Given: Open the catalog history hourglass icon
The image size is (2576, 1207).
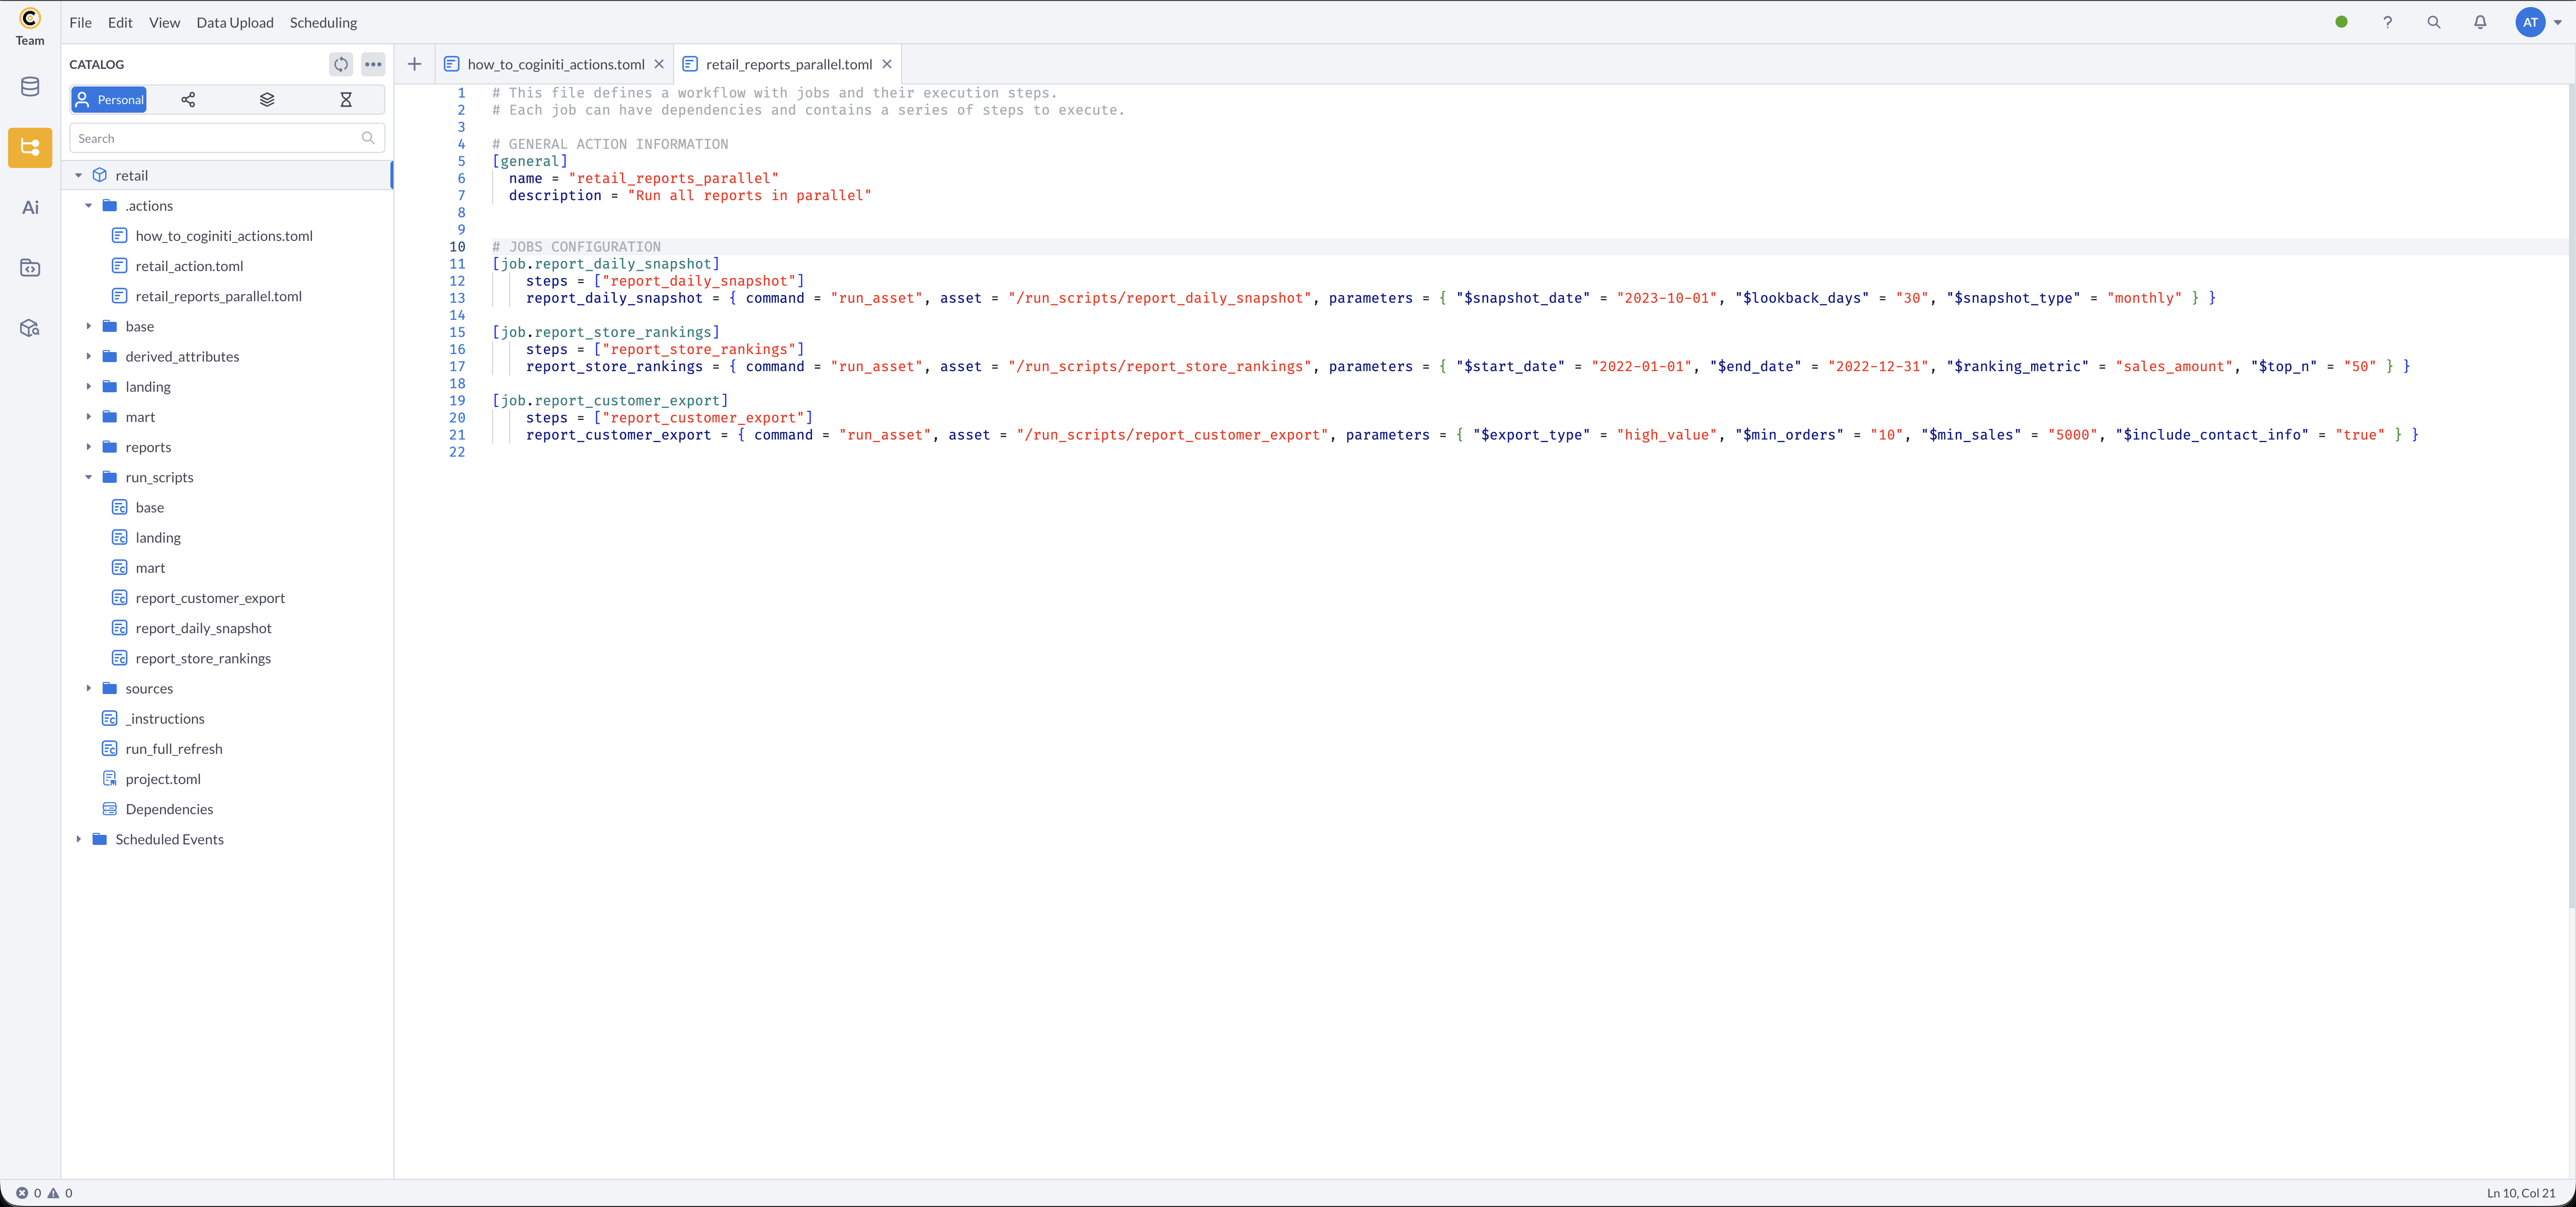Looking at the screenshot, I should point(346,99).
